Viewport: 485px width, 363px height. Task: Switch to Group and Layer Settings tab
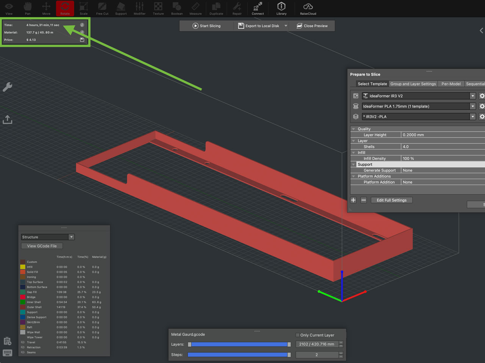[413, 84]
